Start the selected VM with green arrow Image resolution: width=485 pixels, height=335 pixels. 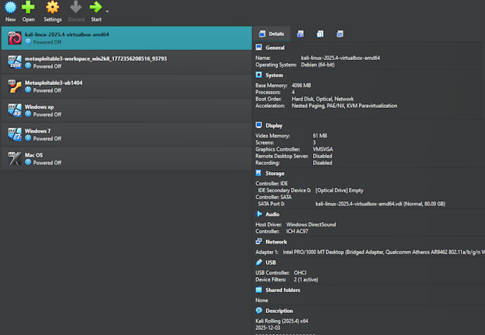[x=96, y=7]
